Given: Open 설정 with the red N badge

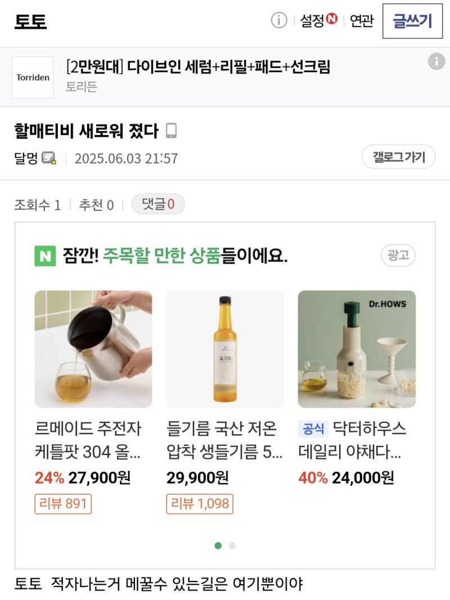Looking at the screenshot, I should tap(318, 21).
